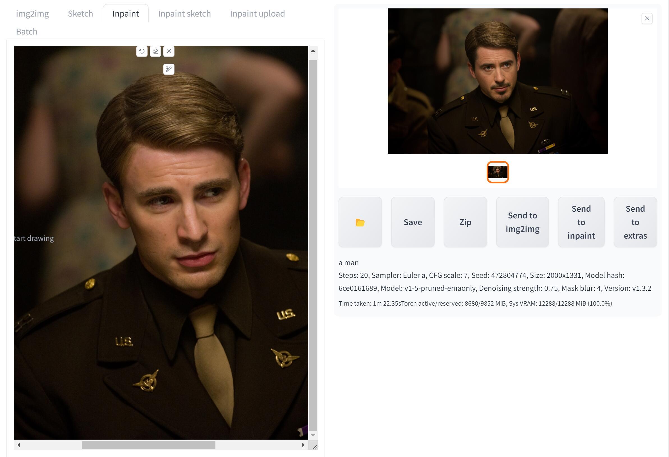Viewport: 669px width, 457px height.
Task: Select the Inpaint tab
Action: tap(125, 13)
